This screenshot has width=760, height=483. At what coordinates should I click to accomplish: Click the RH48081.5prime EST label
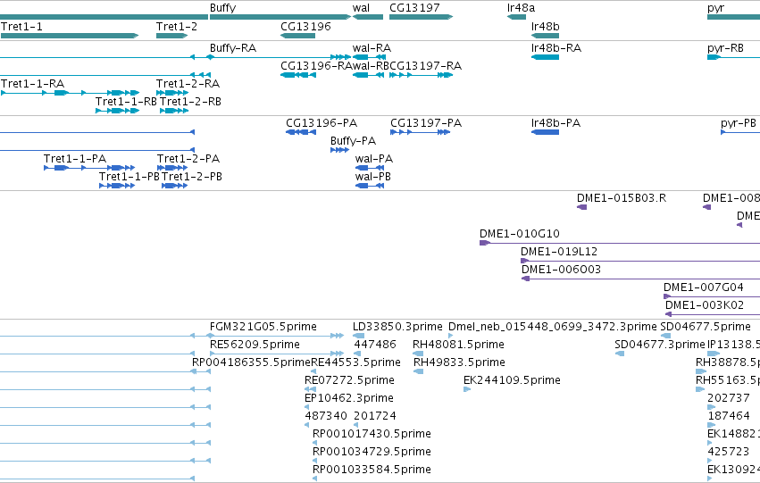coord(458,345)
